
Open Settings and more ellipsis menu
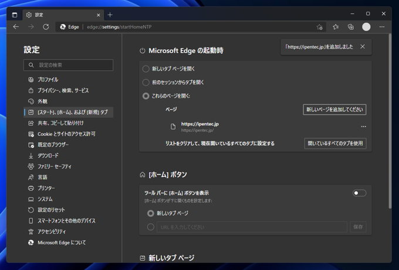coord(382,27)
